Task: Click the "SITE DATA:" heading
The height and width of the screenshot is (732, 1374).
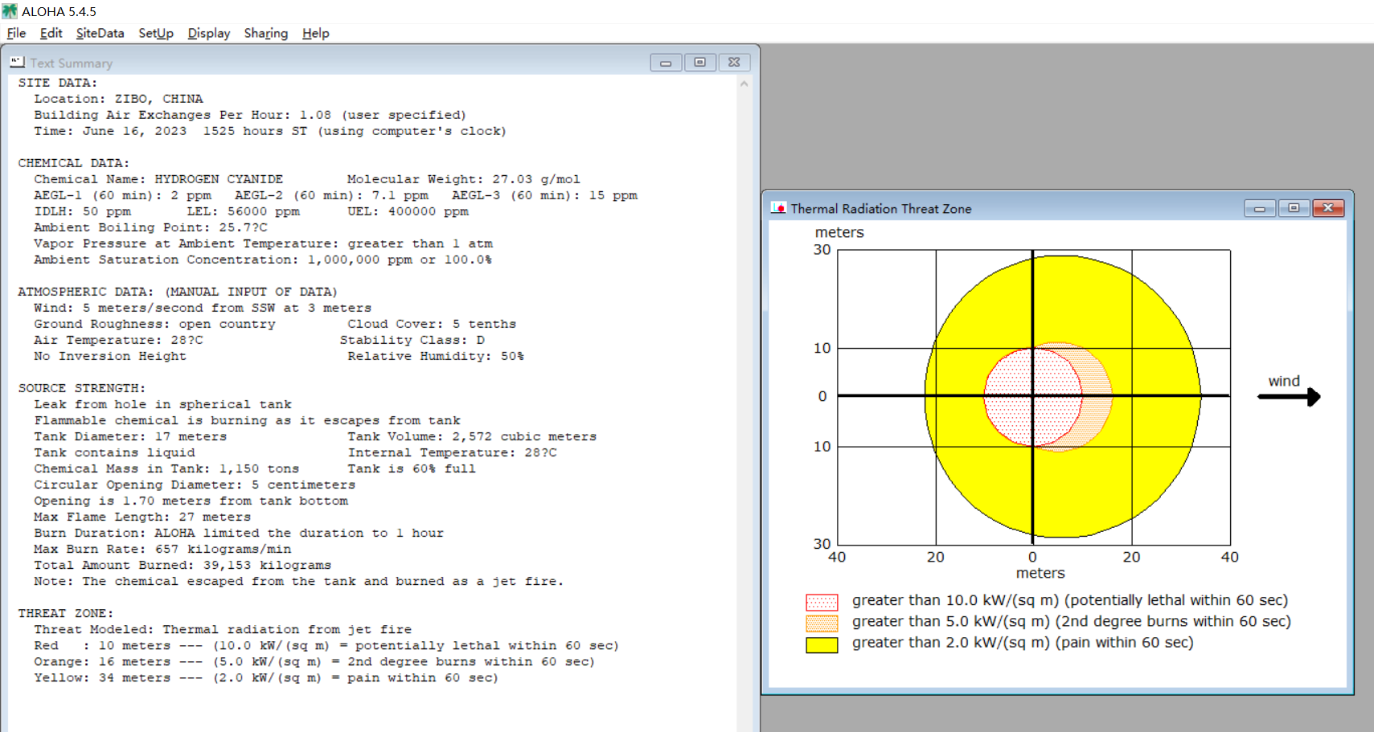Action: point(58,83)
